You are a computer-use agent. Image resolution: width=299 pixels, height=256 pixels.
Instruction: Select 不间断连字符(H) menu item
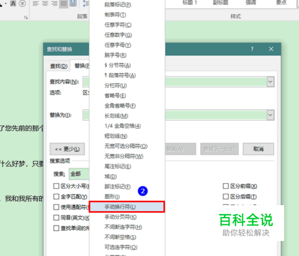point(127,227)
